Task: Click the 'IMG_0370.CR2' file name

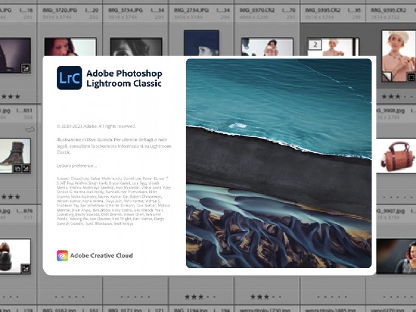Action: (257, 10)
